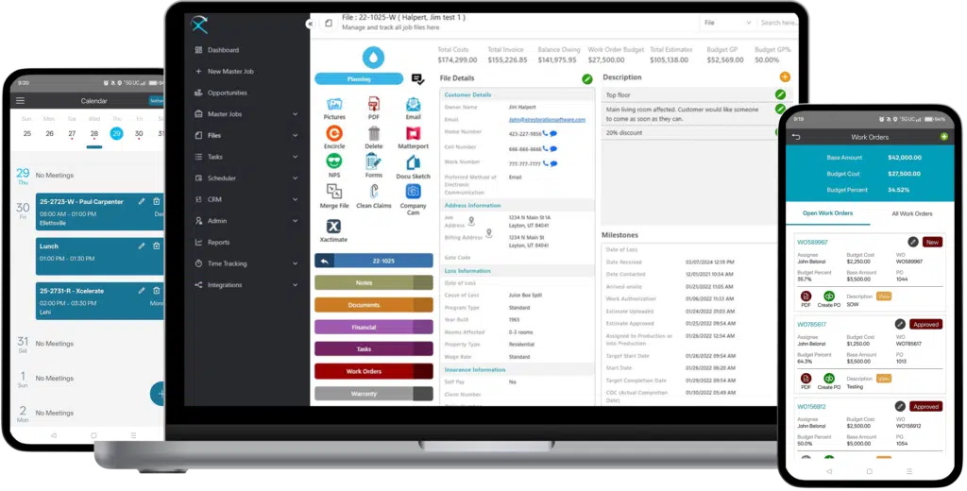The height and width of the screenshot is (491, 967).
Task: Open the gray Warranty section button
Action: [374, 394]
